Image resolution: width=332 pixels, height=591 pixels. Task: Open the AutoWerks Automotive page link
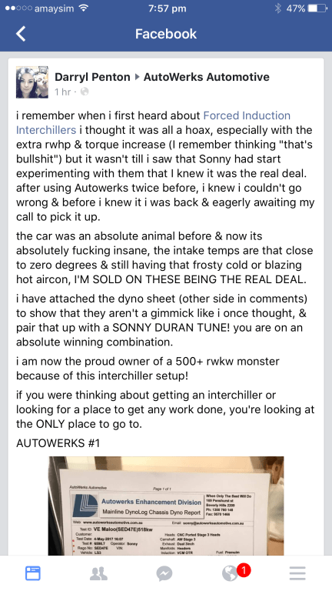coord(207,77)
